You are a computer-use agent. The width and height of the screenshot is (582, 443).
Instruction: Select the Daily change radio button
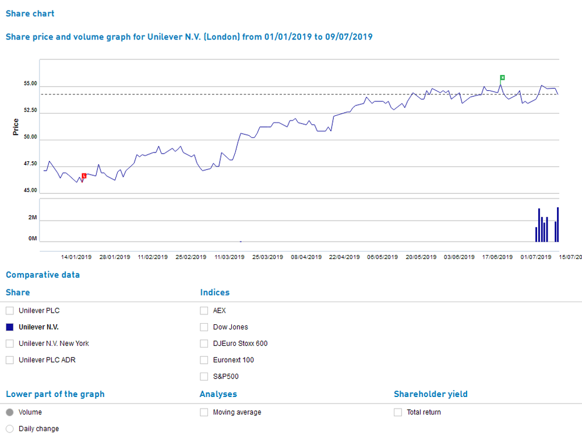point(9,428)
